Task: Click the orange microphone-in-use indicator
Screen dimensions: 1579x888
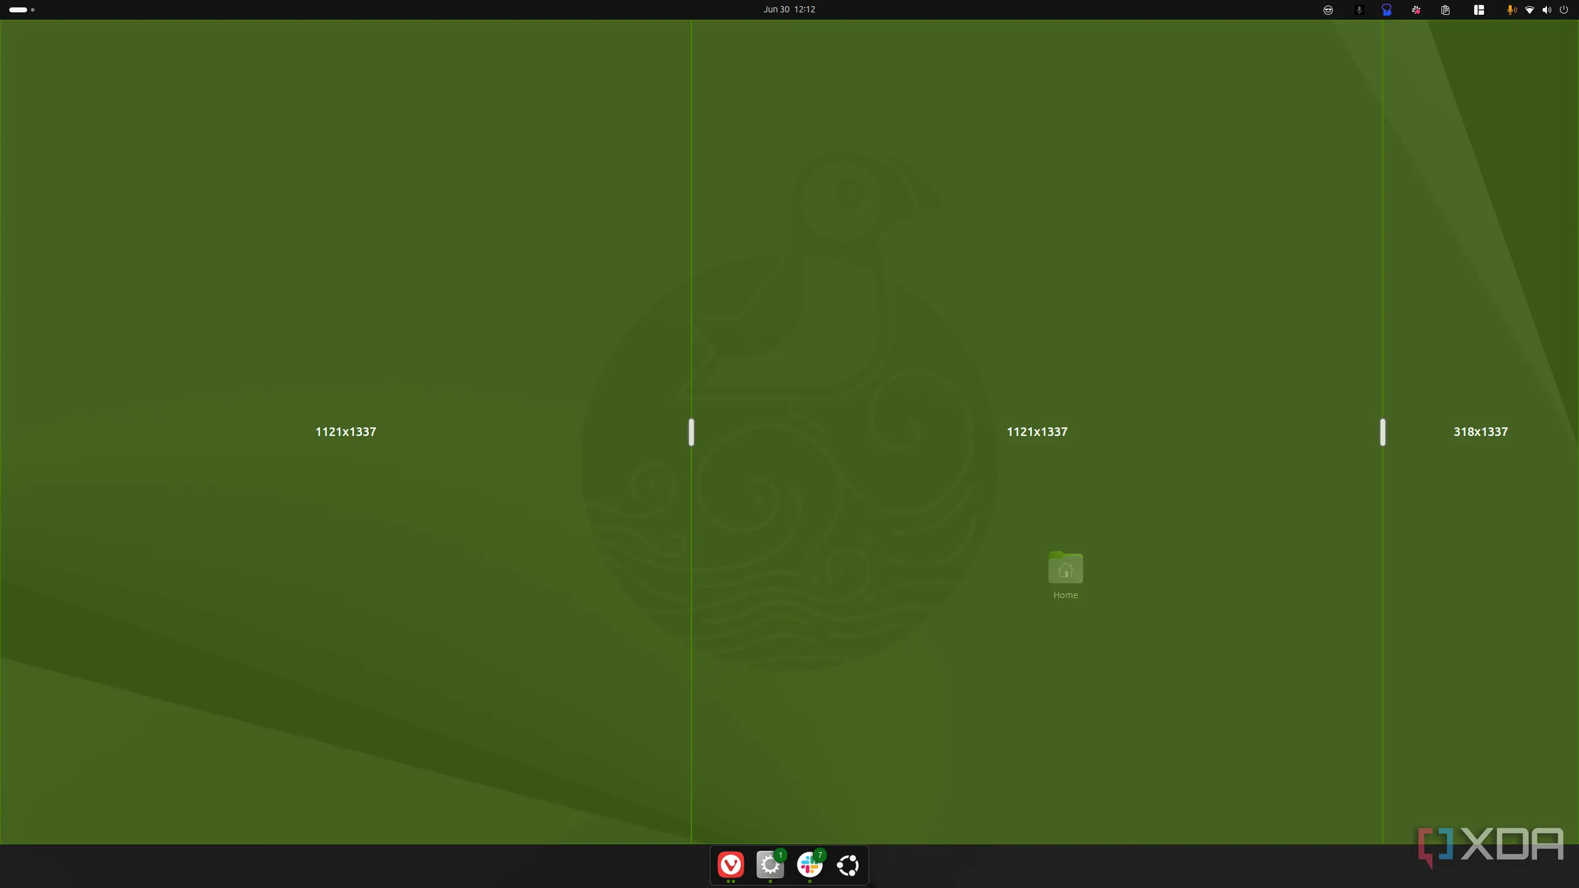Action: point(1512,10)
